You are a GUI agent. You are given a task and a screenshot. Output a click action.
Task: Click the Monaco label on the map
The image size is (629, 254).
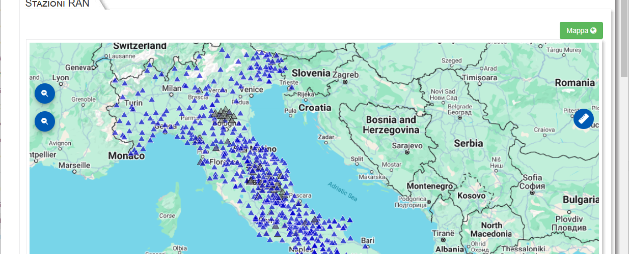[x=126, y=156]
